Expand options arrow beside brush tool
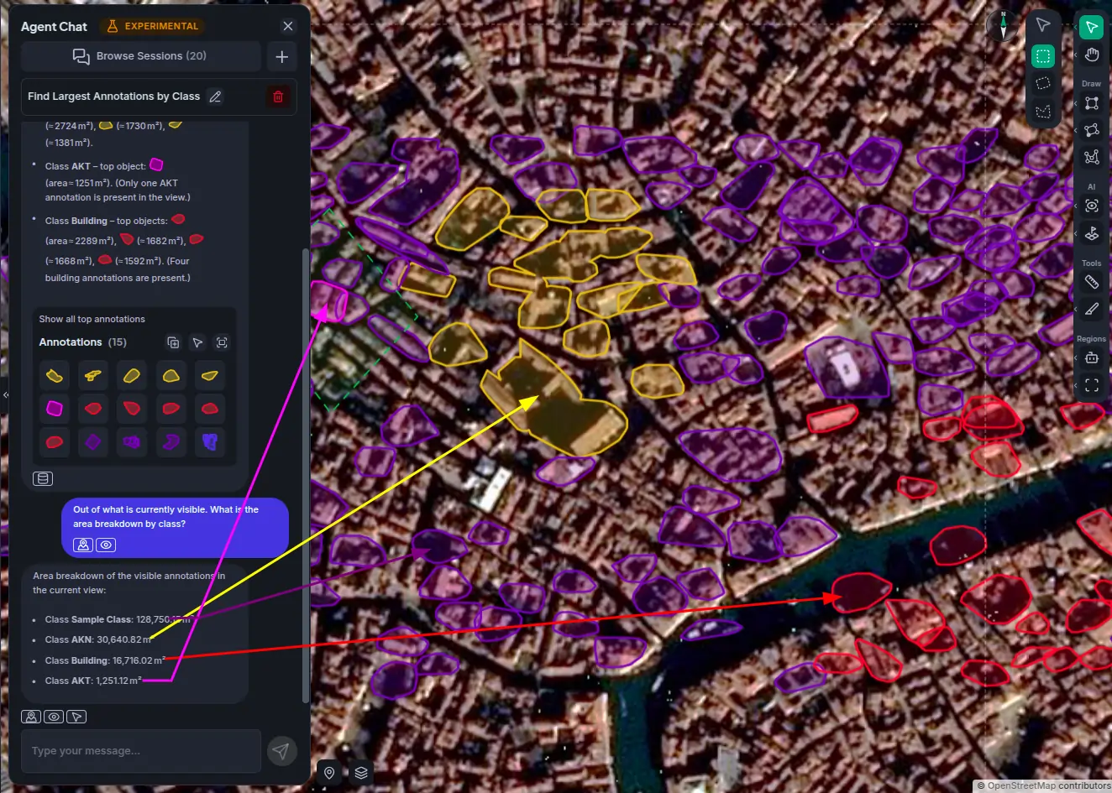This screenshot has width=1112, height=793. [x=1076, y=309]
